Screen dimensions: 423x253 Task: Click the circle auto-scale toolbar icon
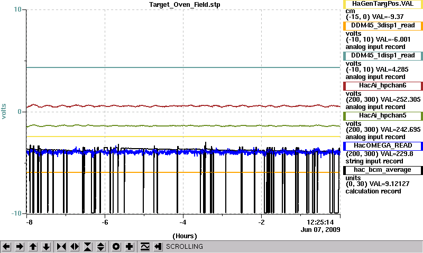(116, 247)
